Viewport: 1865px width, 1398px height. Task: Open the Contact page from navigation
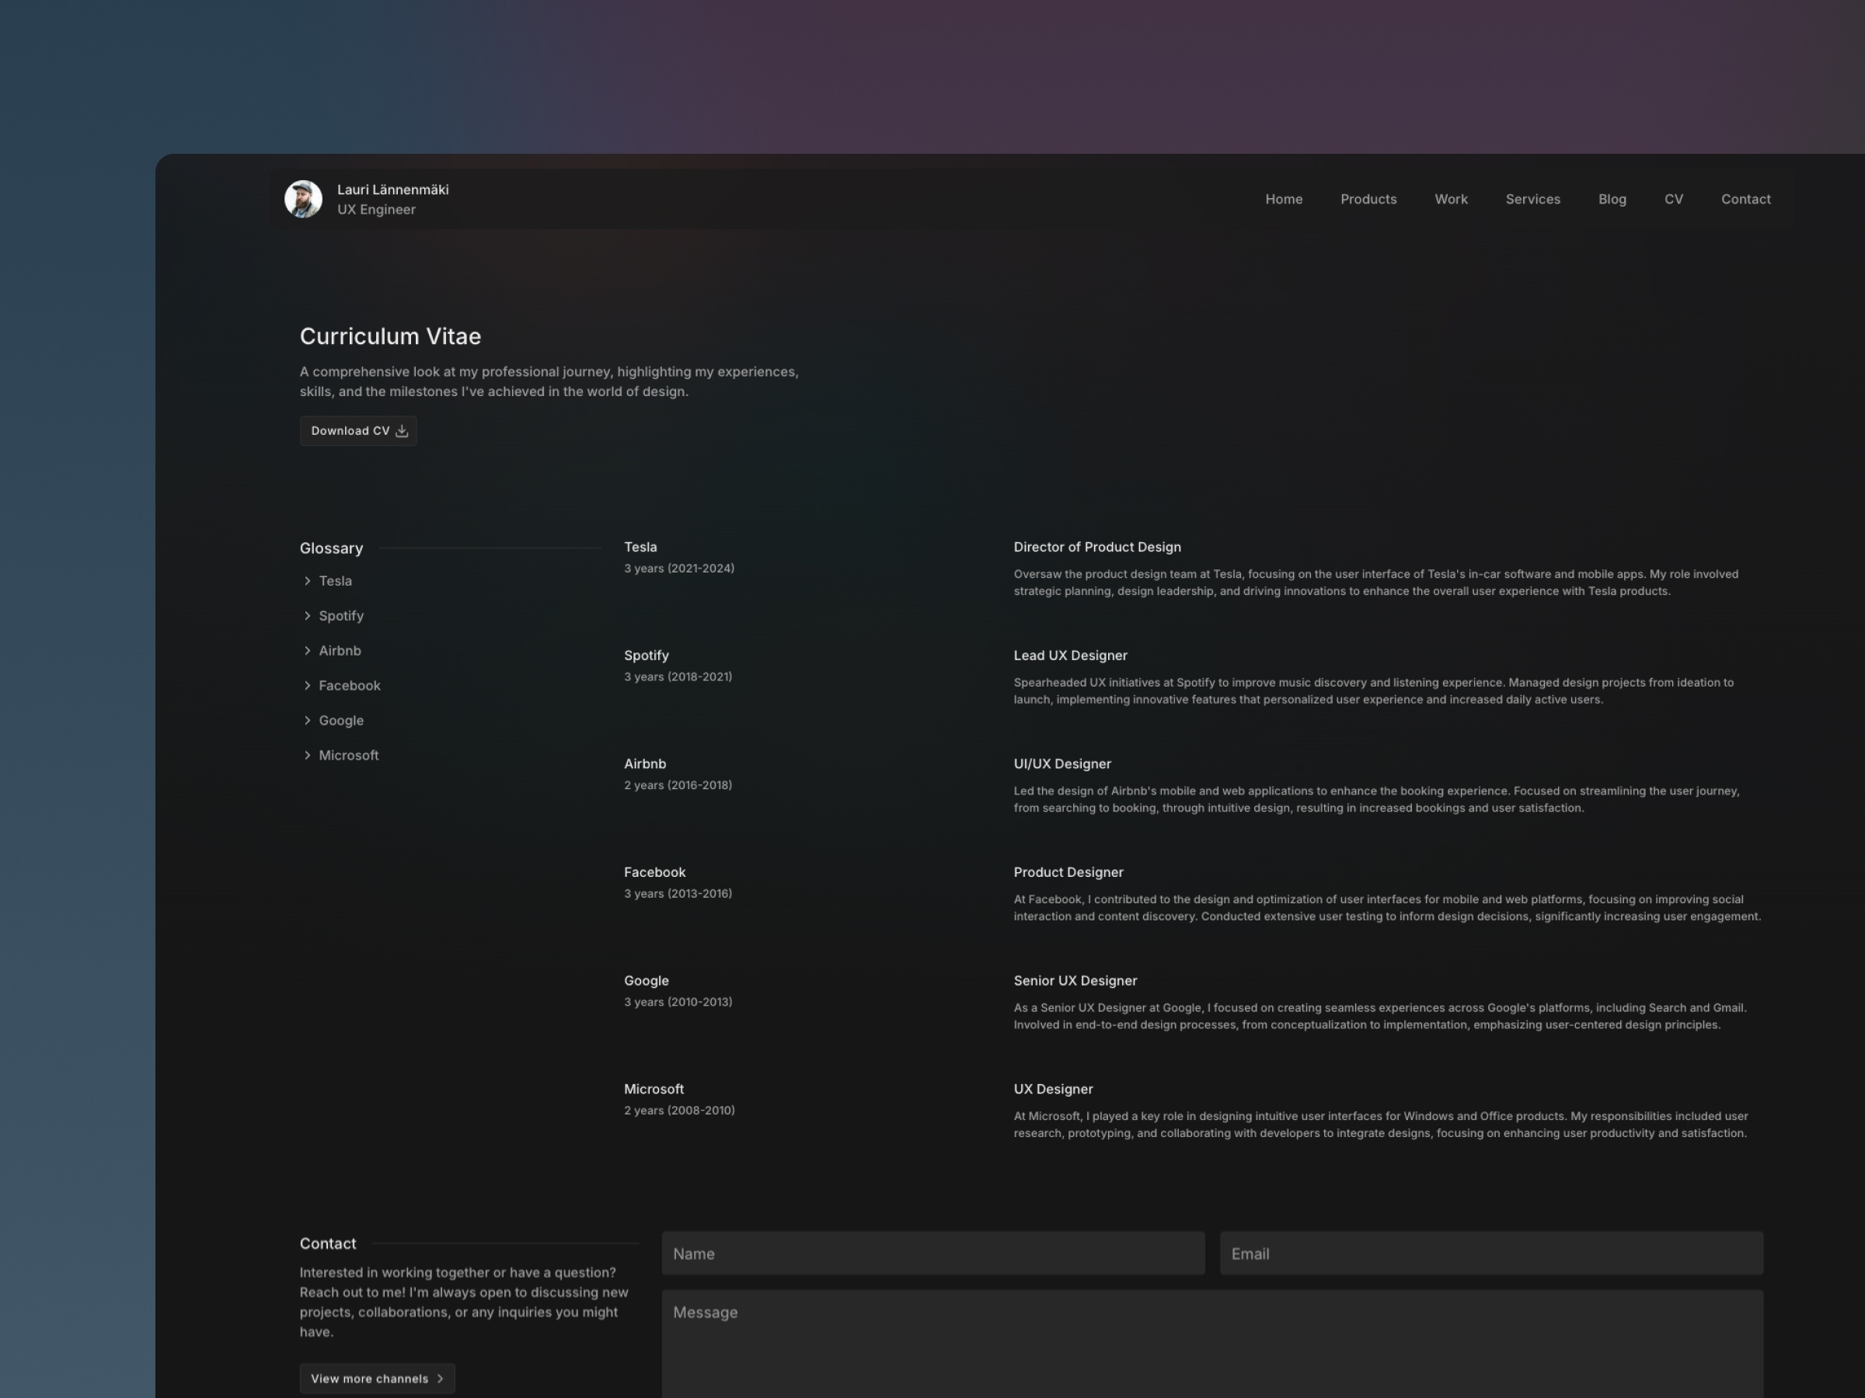click(1745, 199)
